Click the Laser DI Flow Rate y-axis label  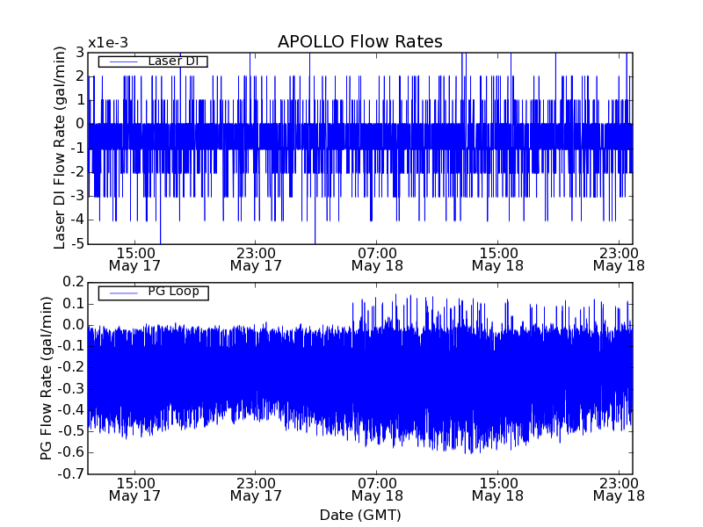tap(60, 148)
